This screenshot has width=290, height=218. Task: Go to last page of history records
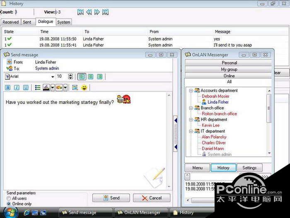(x=105, y=12)
